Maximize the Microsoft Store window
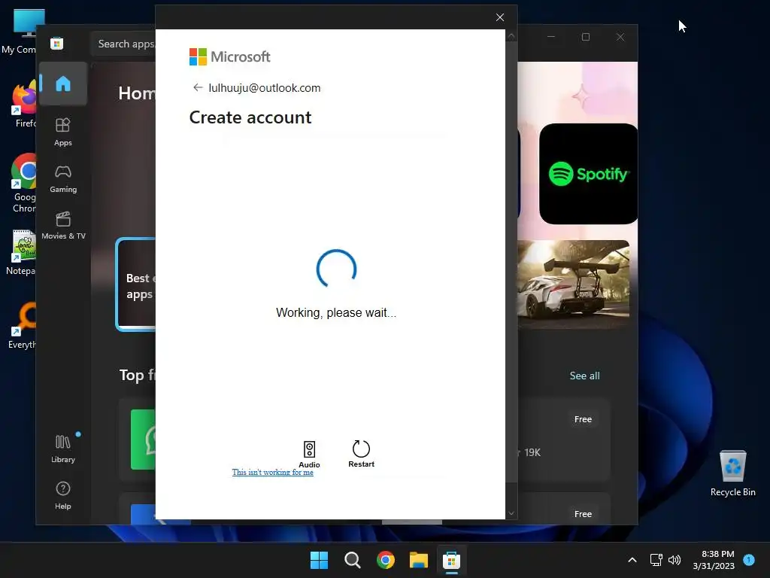The height and width of the screenshot is (578, 770). pyautogui.click(x=585, y=37)
